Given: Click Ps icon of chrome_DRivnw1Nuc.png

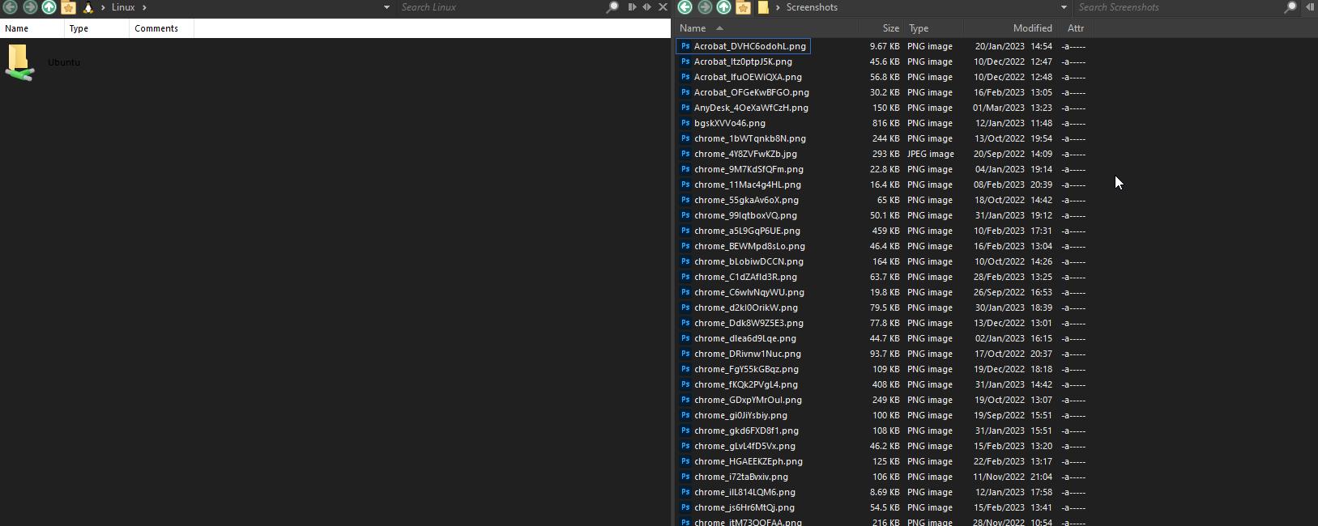Looking at the screenshot, I should point(685,354).
